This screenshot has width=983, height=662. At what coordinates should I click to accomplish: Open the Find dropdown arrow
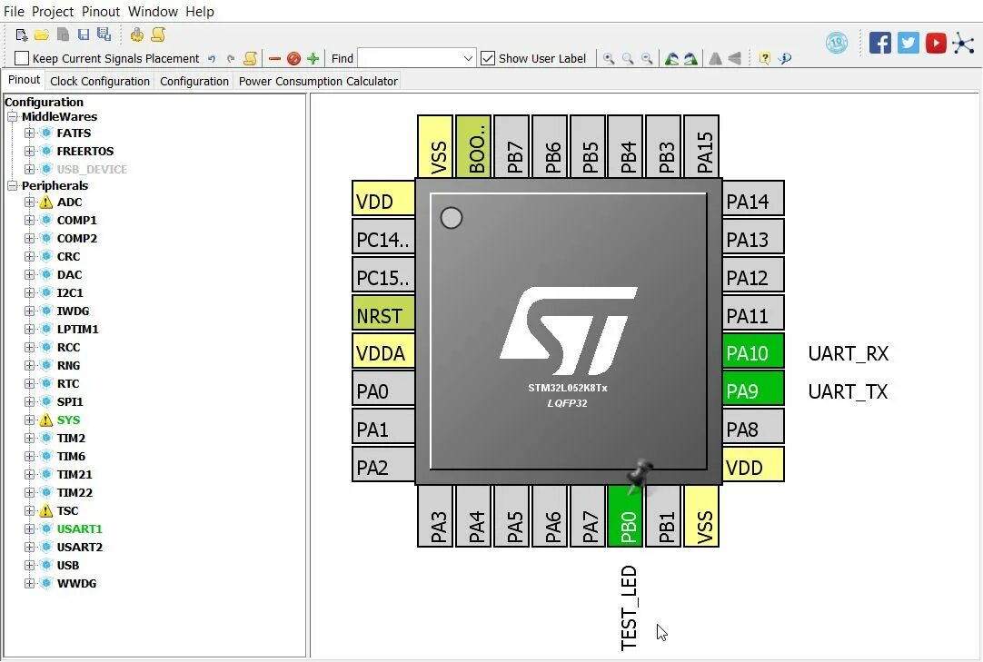(x=468, y=58)
